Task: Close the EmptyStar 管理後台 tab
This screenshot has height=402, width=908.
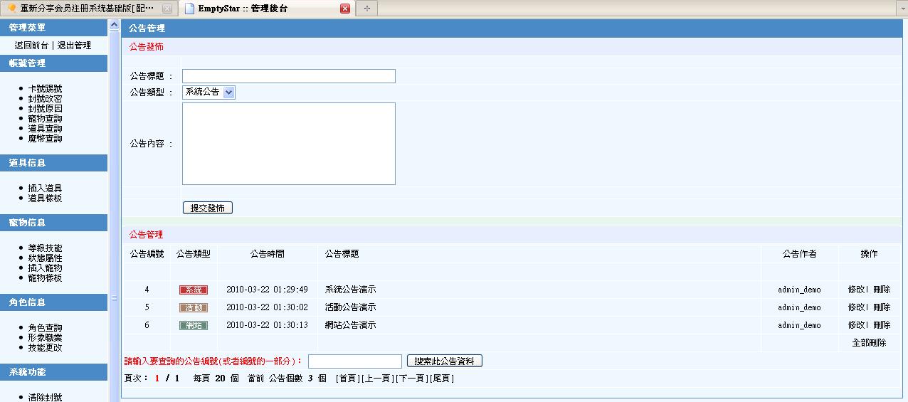Action: 345,9
